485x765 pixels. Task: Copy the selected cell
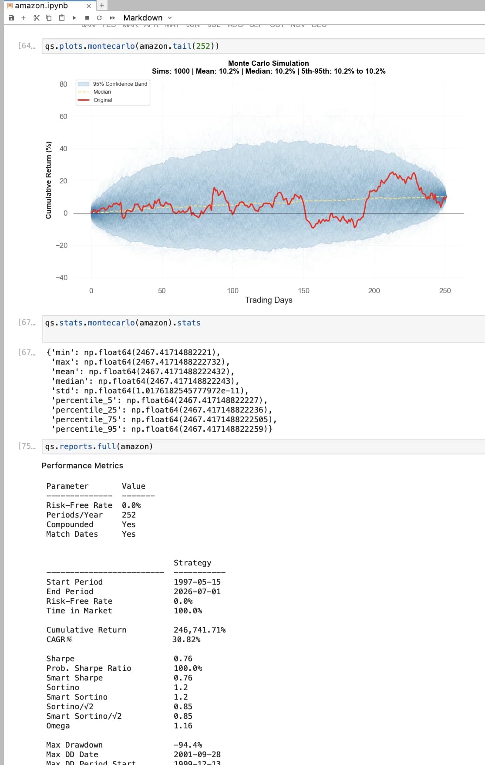pyautogui.click(x=49, y=18)
